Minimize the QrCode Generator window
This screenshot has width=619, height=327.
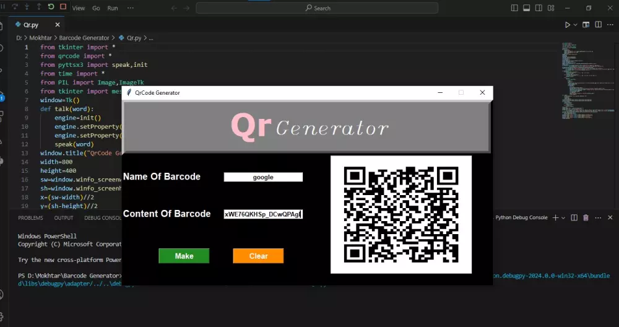pos(440,92)
